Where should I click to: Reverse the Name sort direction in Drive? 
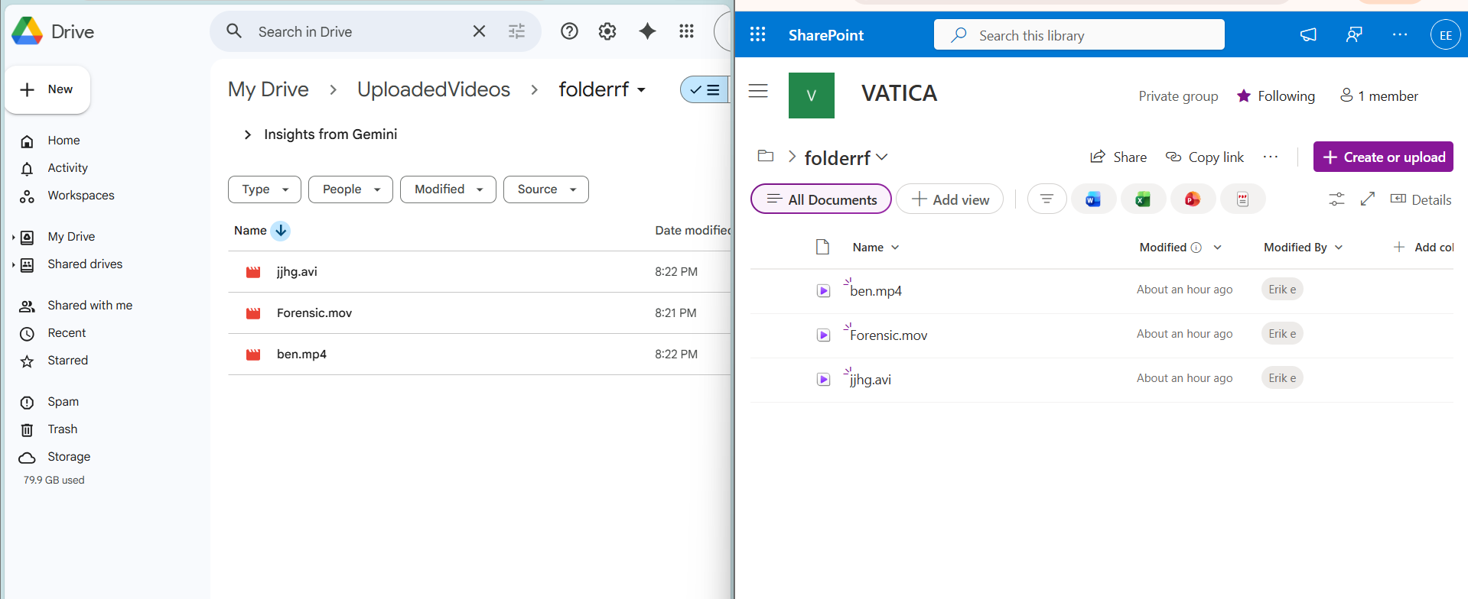click(x=281, y=231)
